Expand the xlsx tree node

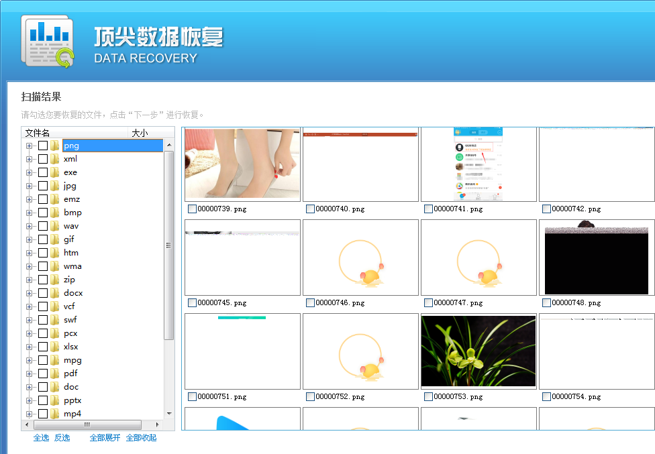point(29,347)
